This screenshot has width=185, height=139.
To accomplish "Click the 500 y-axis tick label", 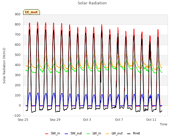I will [x=18, y=55].
